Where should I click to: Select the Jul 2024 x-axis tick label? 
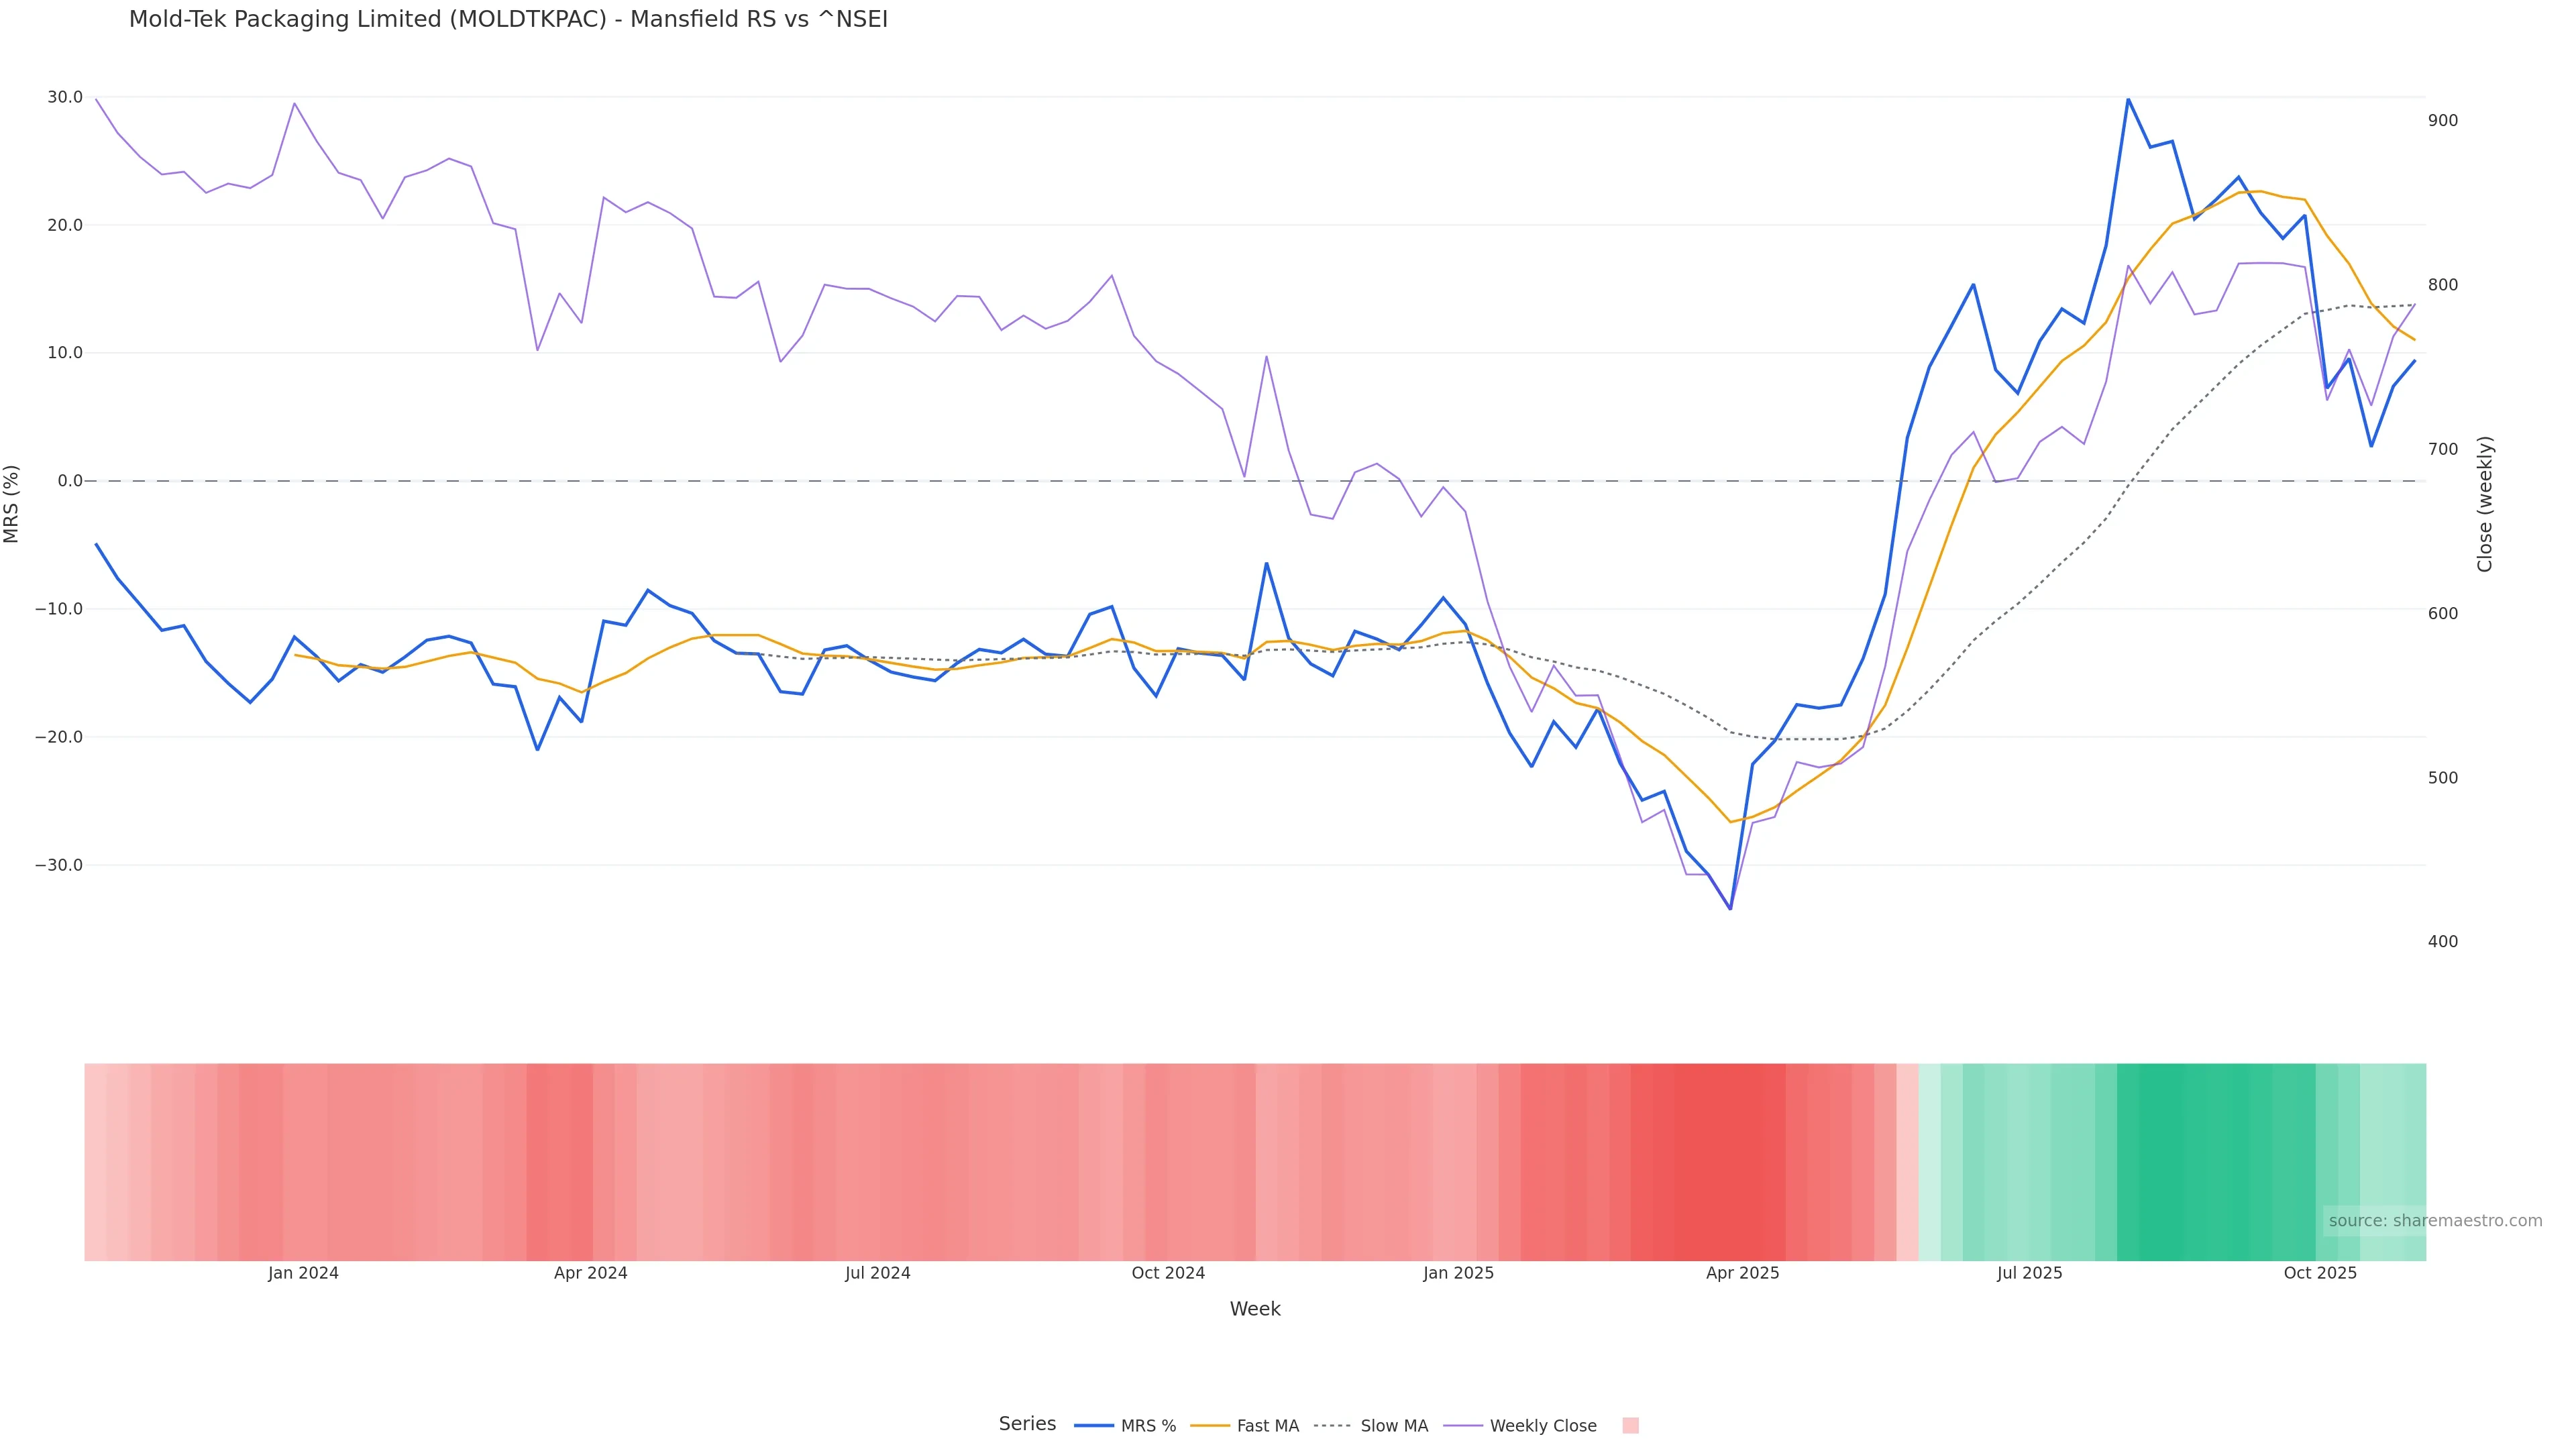click(x=877, y=1273)
